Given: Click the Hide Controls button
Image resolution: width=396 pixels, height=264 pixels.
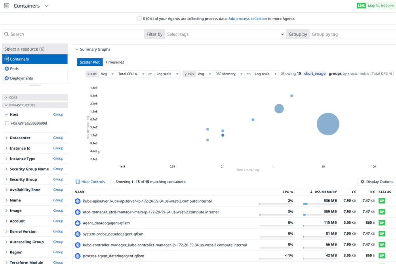Looking at the screenshot, I should [x=90, y=182].
